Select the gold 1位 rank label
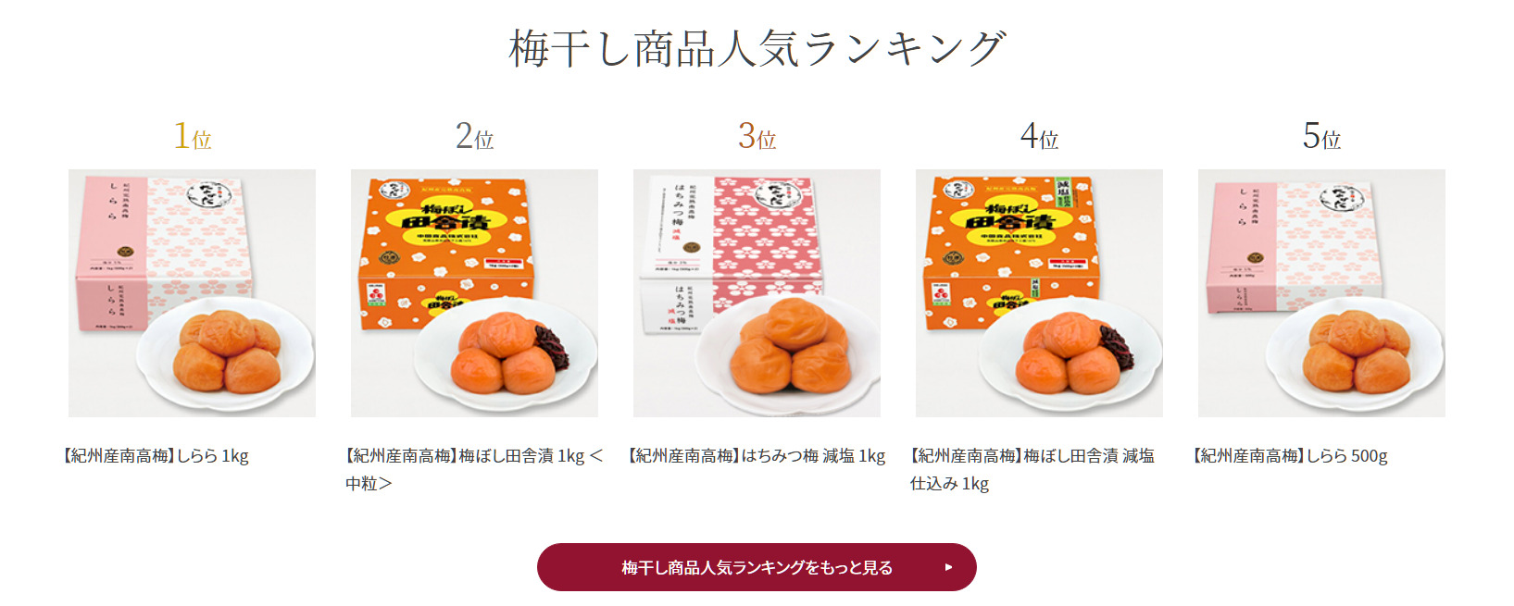Image resolution: width=1514 pixels, height=606 pixels. pyautogui.click(x=193, y=136)
